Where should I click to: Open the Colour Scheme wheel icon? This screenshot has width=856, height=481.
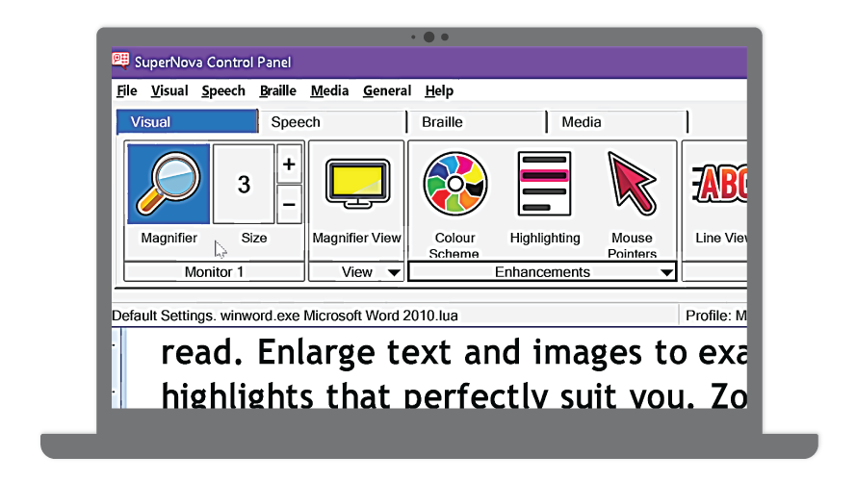pos(455,184)
